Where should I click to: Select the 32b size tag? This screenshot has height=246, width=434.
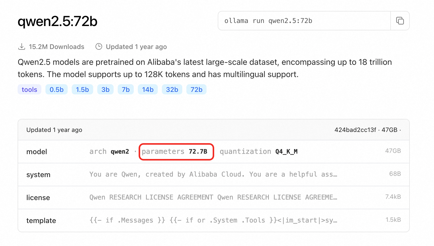pos(172,90)
